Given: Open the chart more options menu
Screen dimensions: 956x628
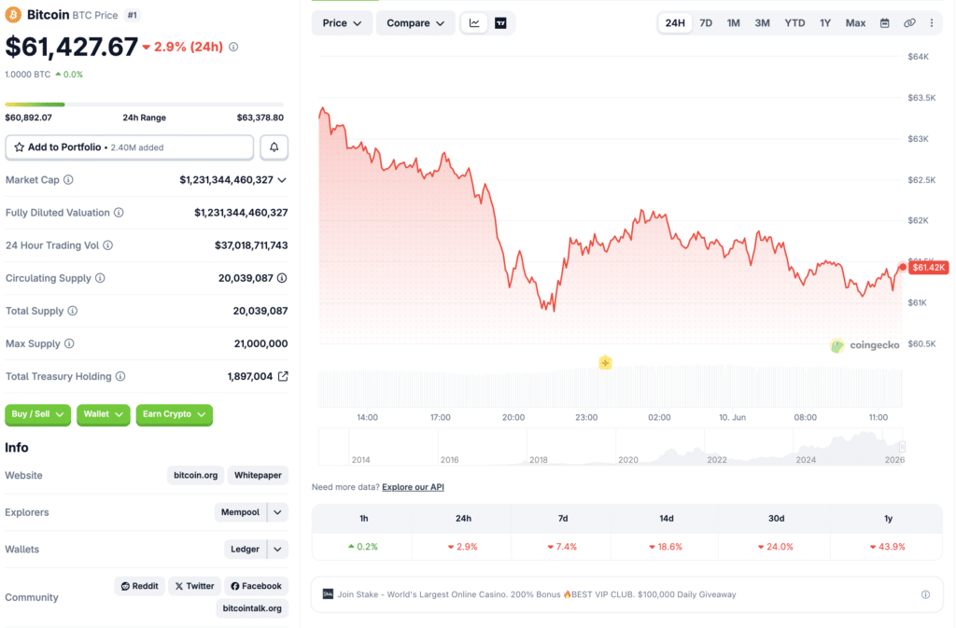Looking at the screenshot, I should (x=932, y=23).
